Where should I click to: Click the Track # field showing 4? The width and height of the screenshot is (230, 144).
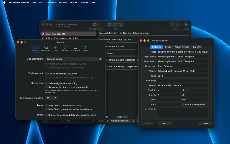click(x=169, y=90)
